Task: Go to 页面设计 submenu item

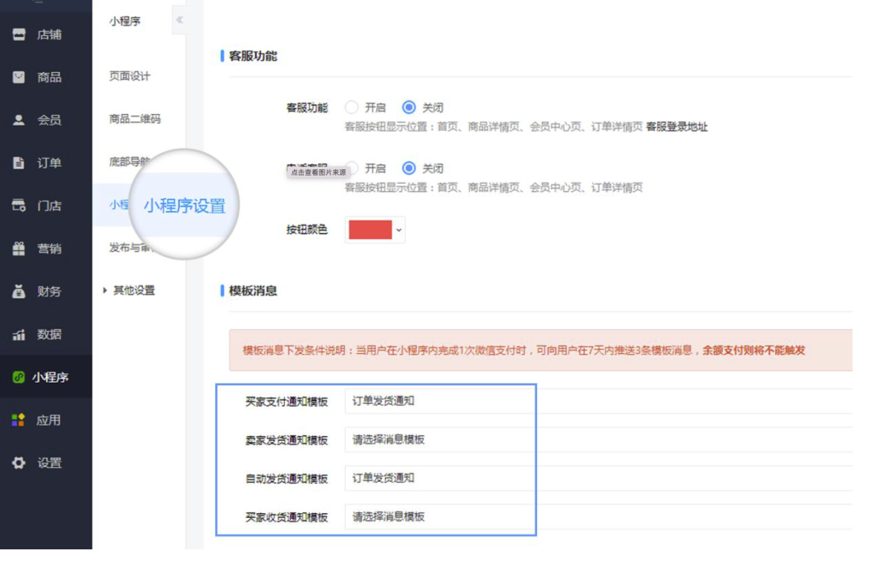Action: click(x=130, y=76)
